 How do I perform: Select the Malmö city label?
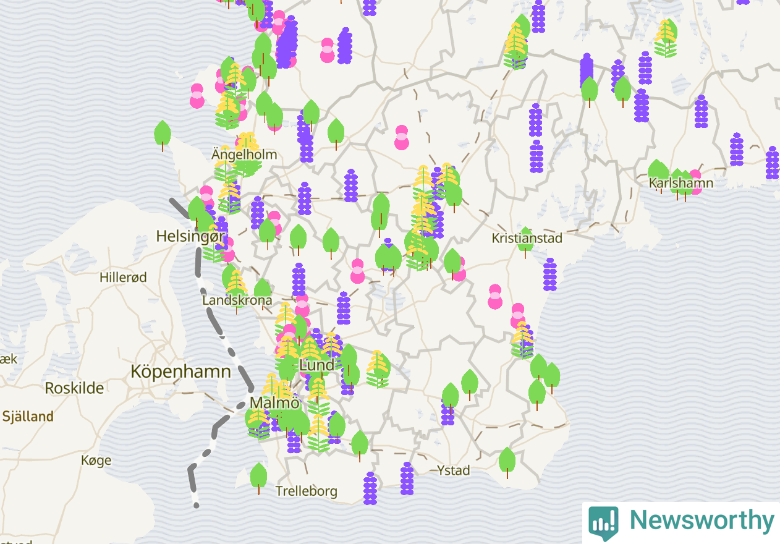274,403
